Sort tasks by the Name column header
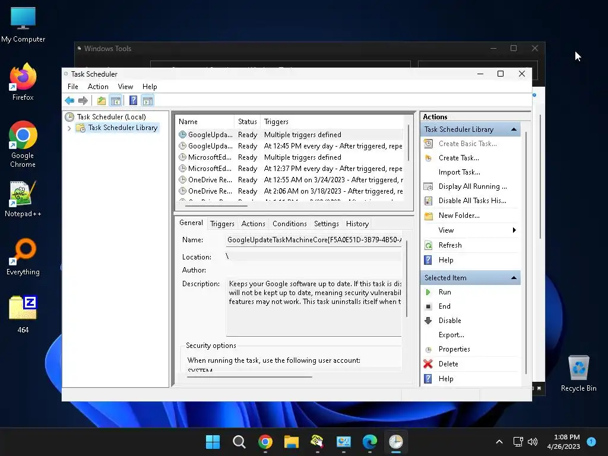This screenshot has height=456, width=608. [x=205, y=122]
